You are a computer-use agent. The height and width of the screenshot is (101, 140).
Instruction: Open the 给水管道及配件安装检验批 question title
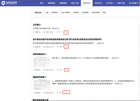67,39
